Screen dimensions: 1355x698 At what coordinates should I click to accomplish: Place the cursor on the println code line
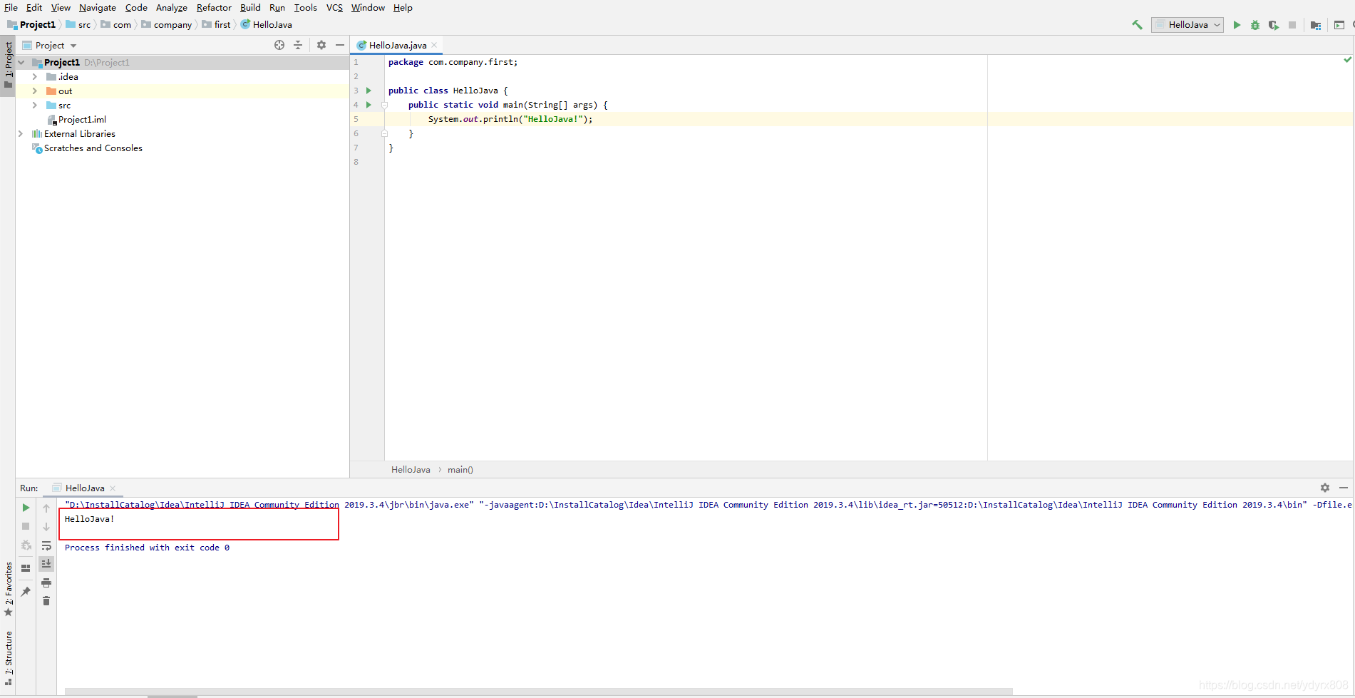pos(510,119)
